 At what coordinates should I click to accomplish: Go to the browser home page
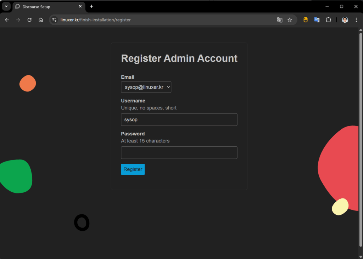[41, 20]
